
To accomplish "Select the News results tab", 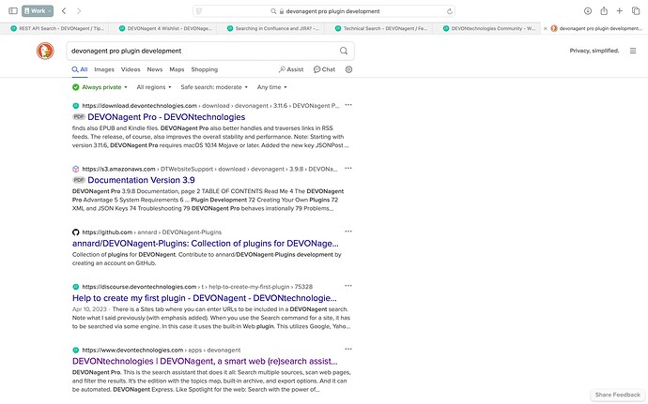I will coord(155,69).
